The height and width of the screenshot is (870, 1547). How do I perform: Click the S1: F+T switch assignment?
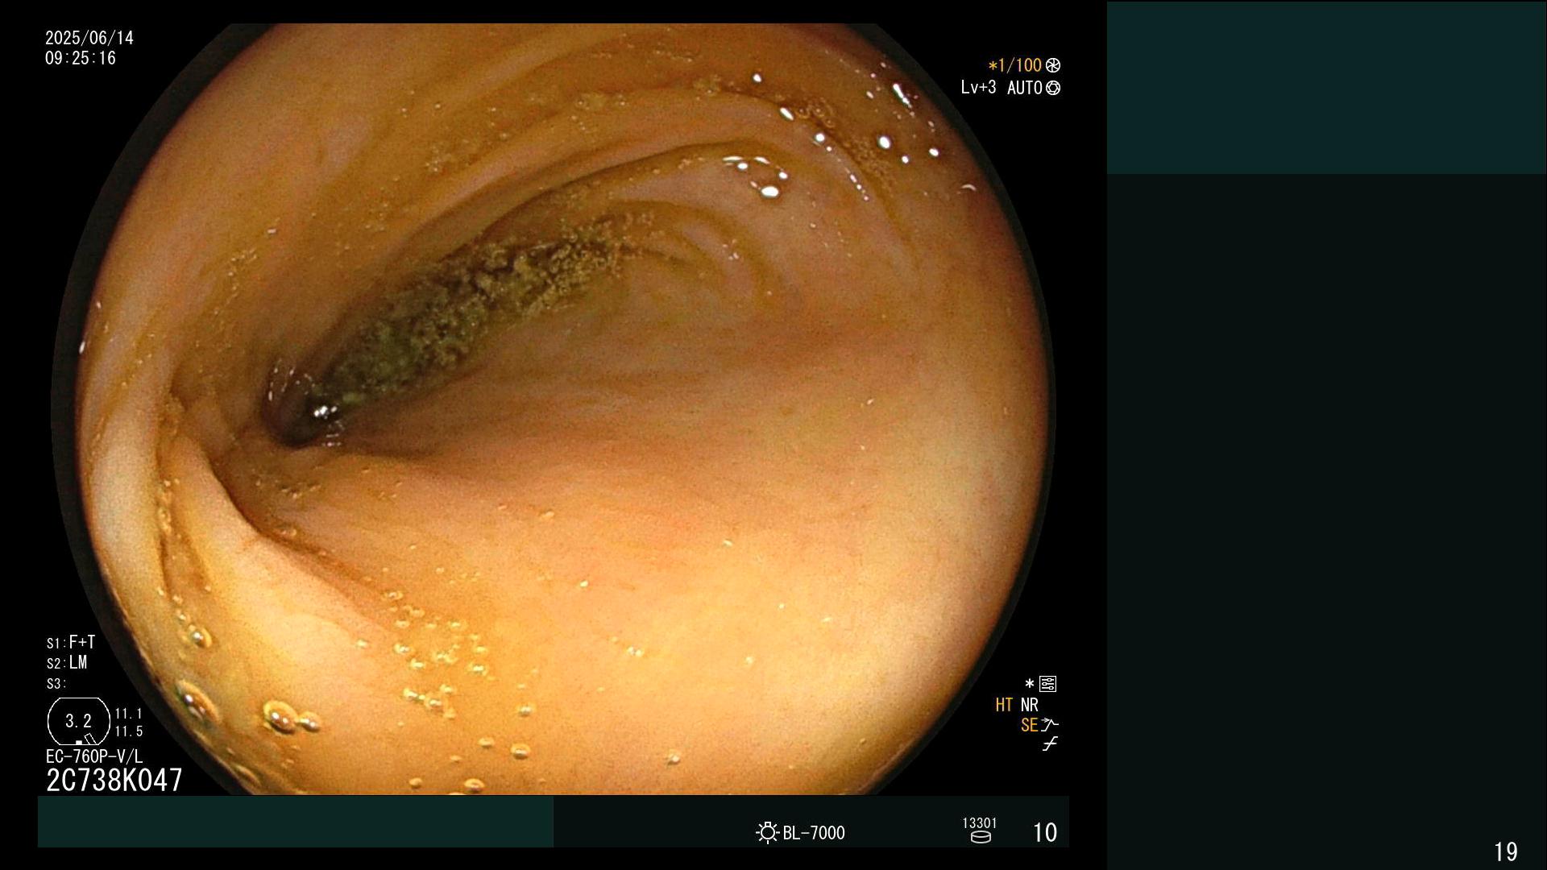point(71,642)
